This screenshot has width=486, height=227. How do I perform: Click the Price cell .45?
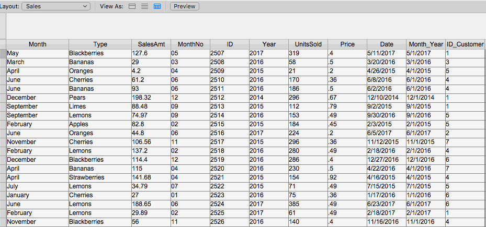[347, 124]
